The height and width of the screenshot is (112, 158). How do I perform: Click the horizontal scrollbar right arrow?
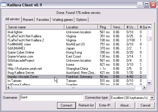coord(144,88)
